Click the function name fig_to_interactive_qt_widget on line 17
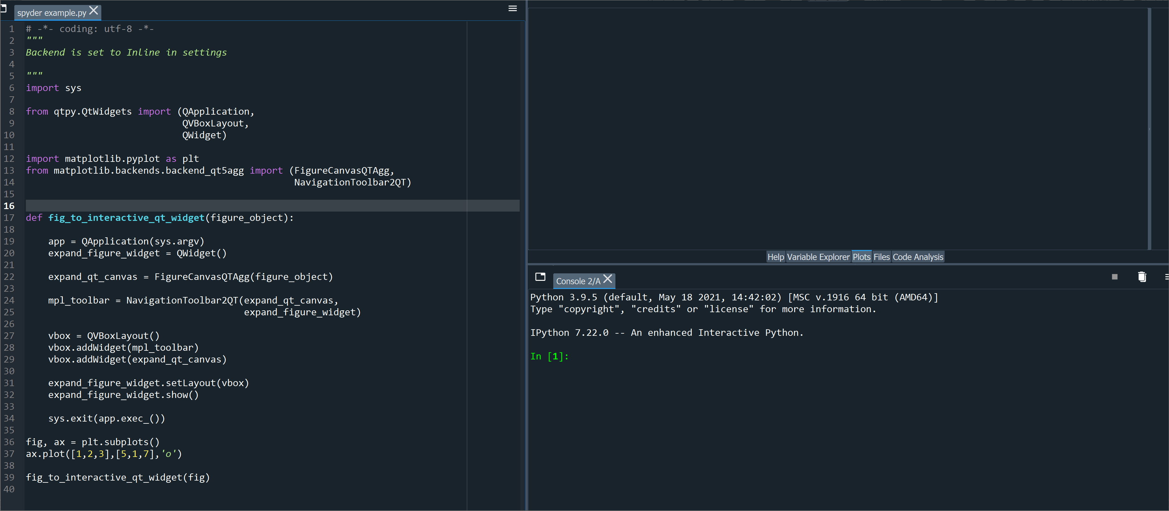The image size is (1169, 511). (x=126, y=218)
